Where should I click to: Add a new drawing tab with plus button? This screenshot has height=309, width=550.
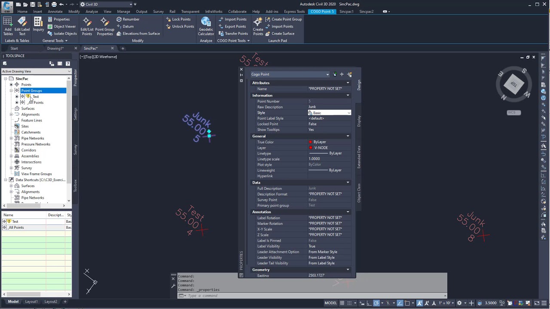point(122,48)
